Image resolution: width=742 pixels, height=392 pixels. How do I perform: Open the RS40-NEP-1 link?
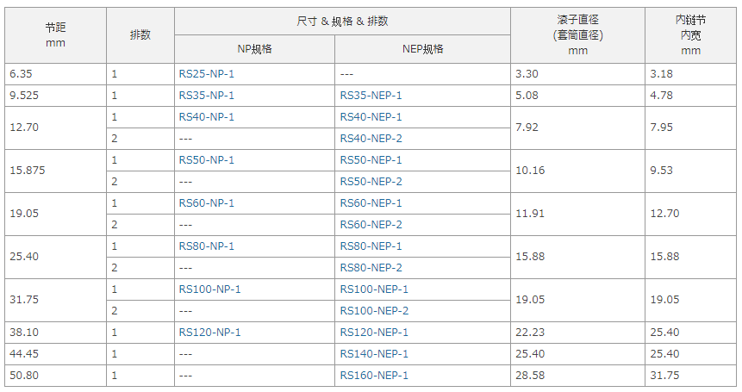pos(371,117)
